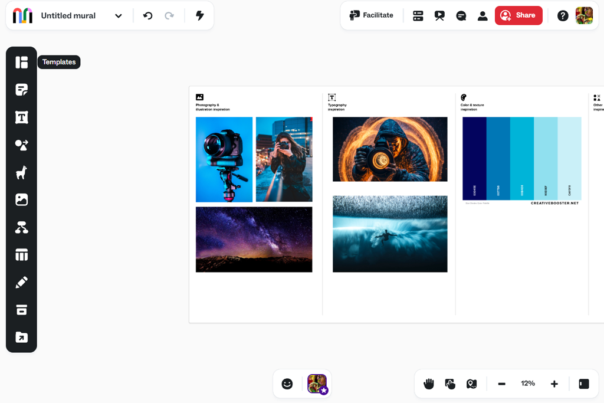
Task: Click the Untitled mural title
Action: click(x=68, y=16)
